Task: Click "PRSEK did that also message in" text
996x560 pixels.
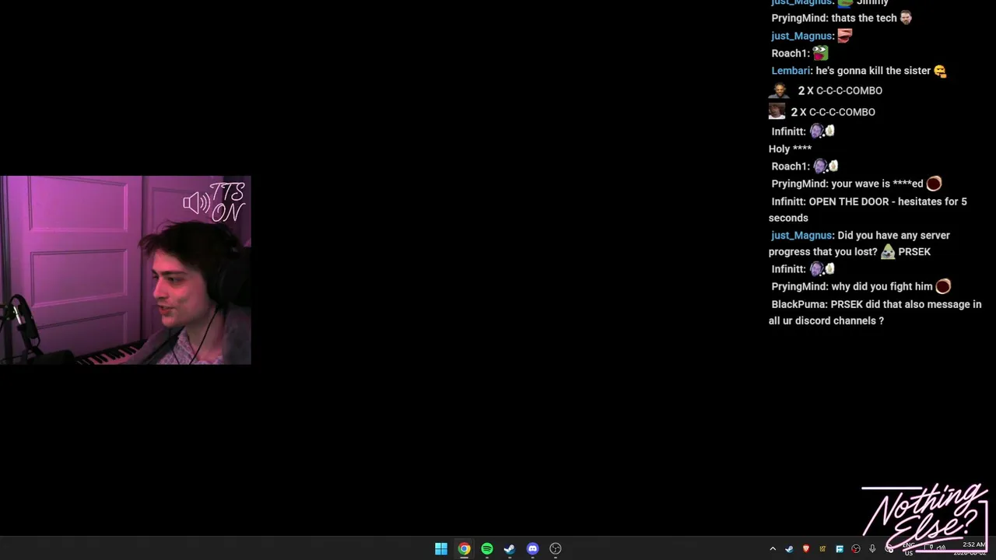Action: point(906,304)
